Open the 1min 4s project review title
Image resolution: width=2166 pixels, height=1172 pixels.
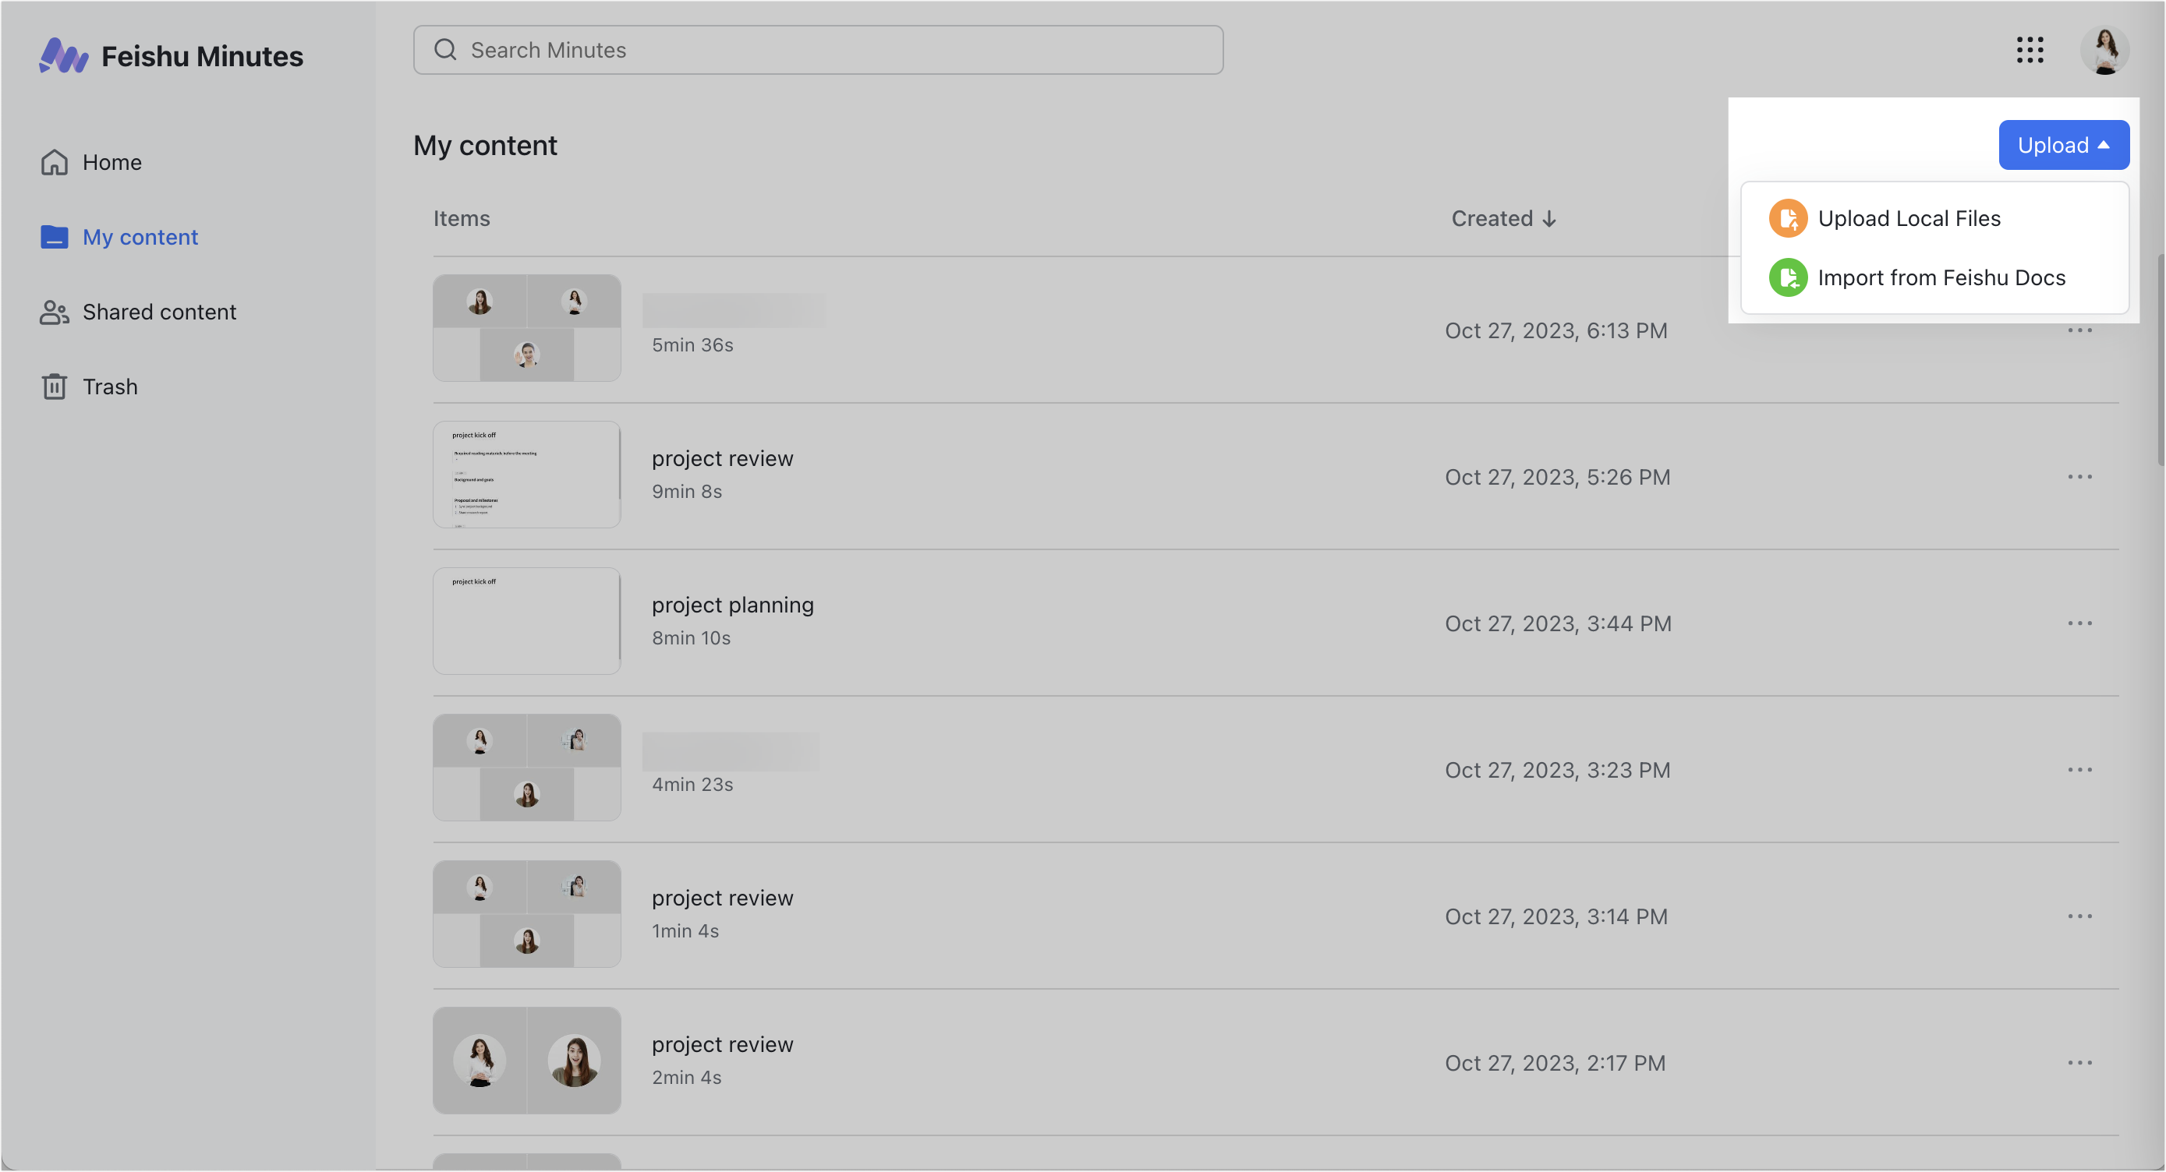[x=722, y=898]
